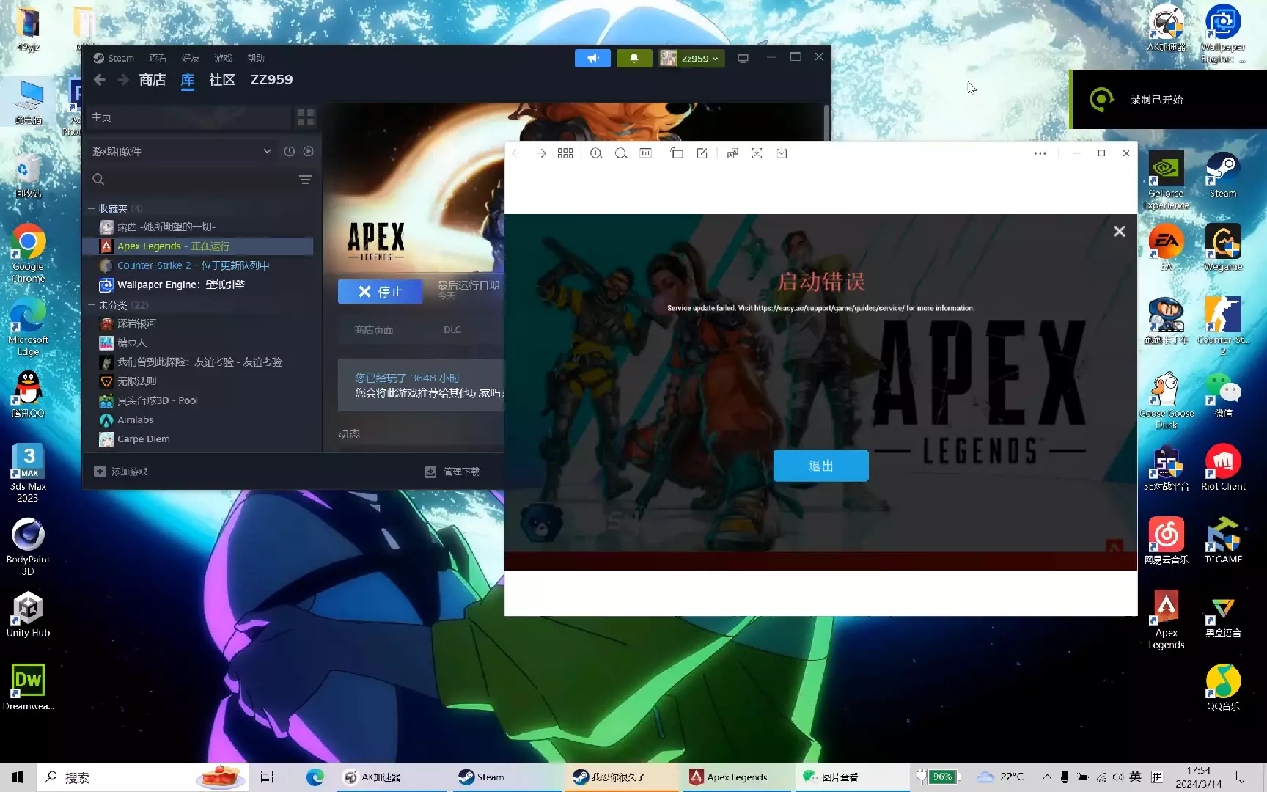Open more options ellipsis in photo viewer
Screen dimensions: 1267x792
(1040, 153)
